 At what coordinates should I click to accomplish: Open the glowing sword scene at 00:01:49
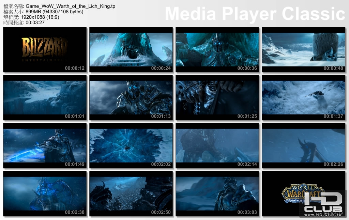44,145
